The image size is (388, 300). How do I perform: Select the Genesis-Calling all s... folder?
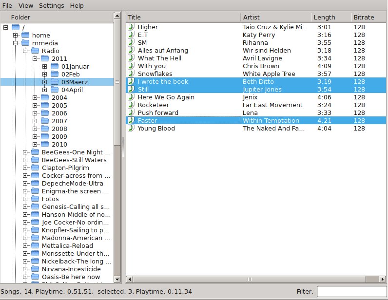(x=76, y=206)
